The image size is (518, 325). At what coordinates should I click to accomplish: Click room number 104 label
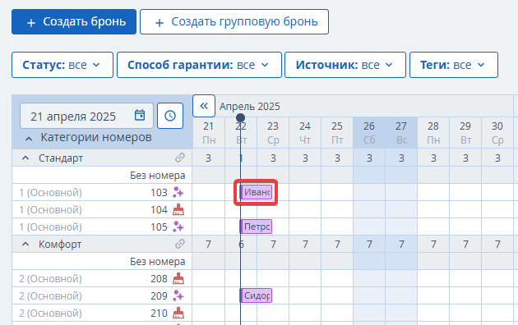click(159, 209)
